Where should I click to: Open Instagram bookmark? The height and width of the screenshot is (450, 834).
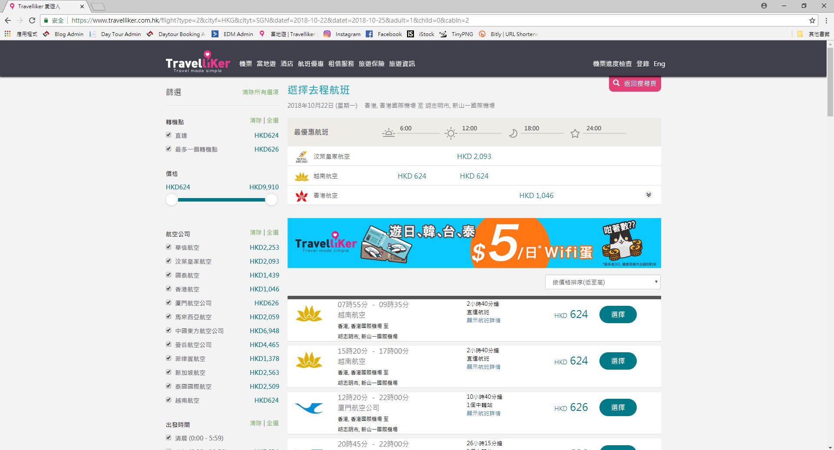[342, 34]
